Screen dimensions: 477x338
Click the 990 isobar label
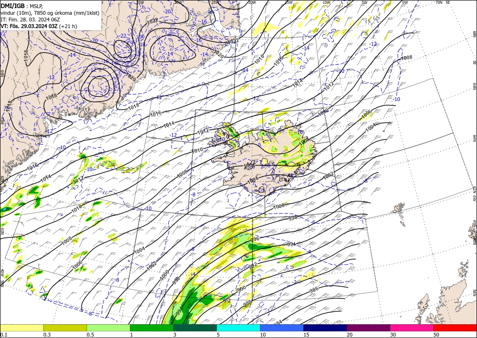coord(241,288)
